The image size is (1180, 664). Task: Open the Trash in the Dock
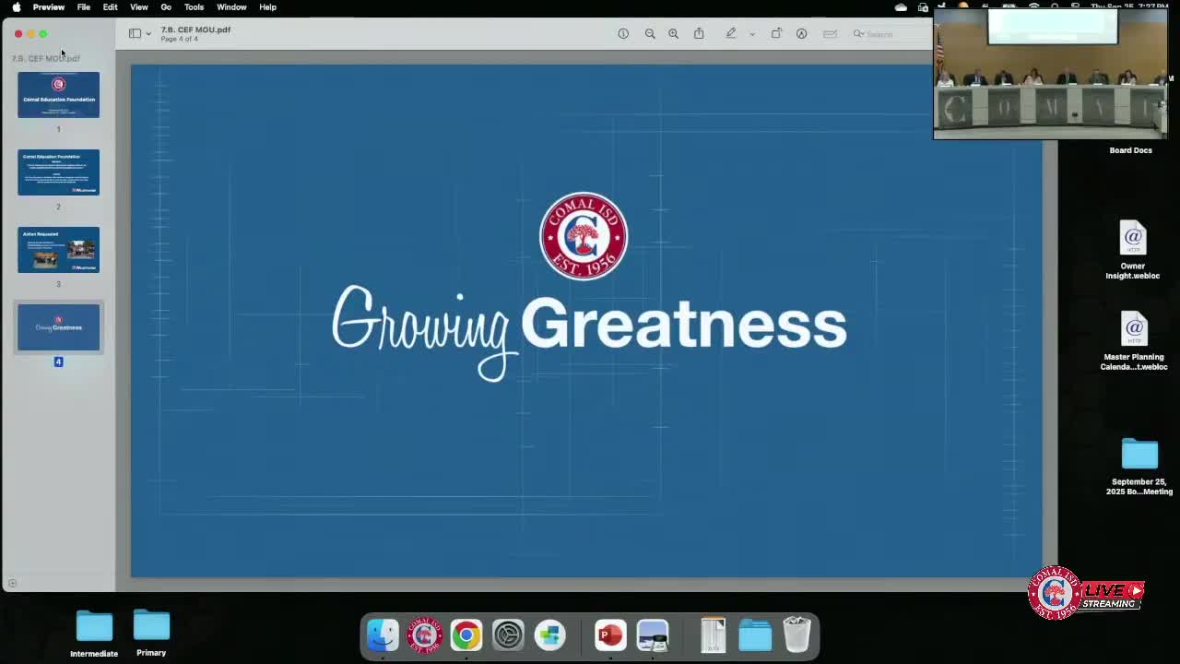[x=796, y=634]
